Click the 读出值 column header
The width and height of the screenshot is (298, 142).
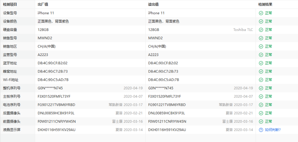[153, 4]
